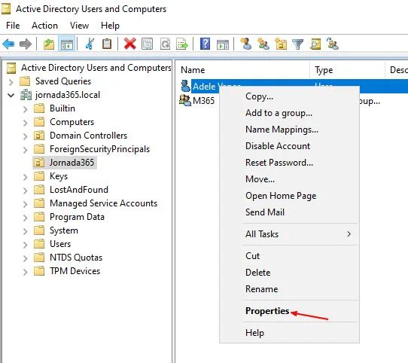Click the Help question mark toolbar icon
408x363 pixels.
[205, 44]
